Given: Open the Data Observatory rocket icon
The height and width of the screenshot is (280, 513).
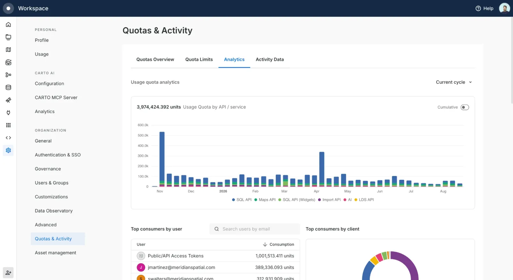Looking at the screenshot, I should pyautogui.click(x=8, y=100).
